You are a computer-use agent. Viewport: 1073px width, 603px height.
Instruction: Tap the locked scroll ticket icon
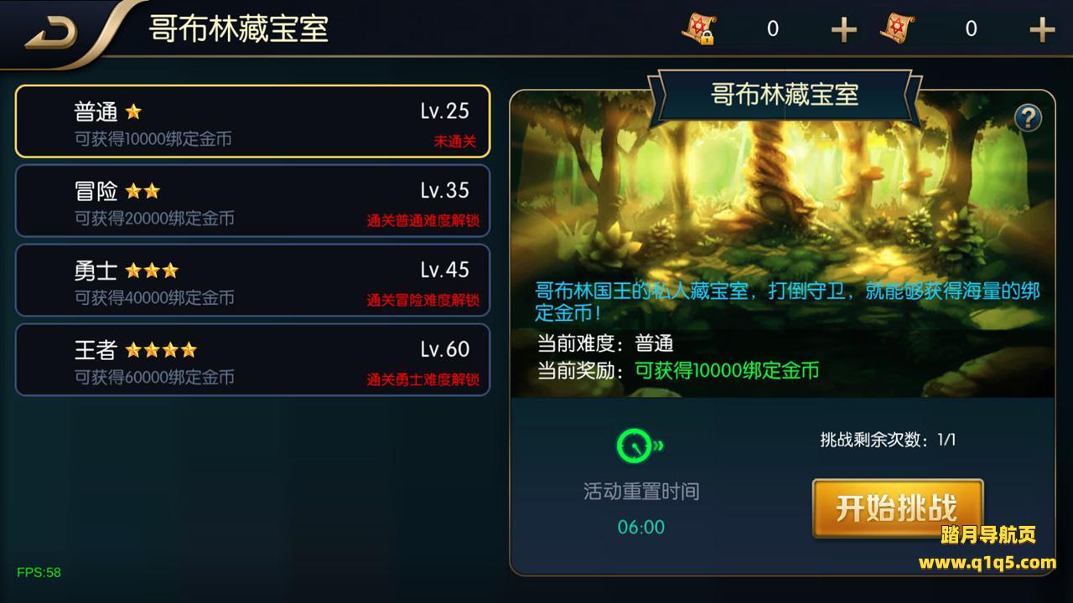[697, 29]
